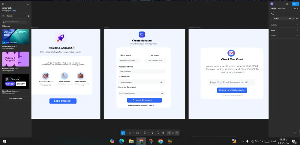Switch to Design mode in the toolbar
Image resolution: width=300 pixels, height=145 pixels.
pyautogui.click(x=173, y=133)
